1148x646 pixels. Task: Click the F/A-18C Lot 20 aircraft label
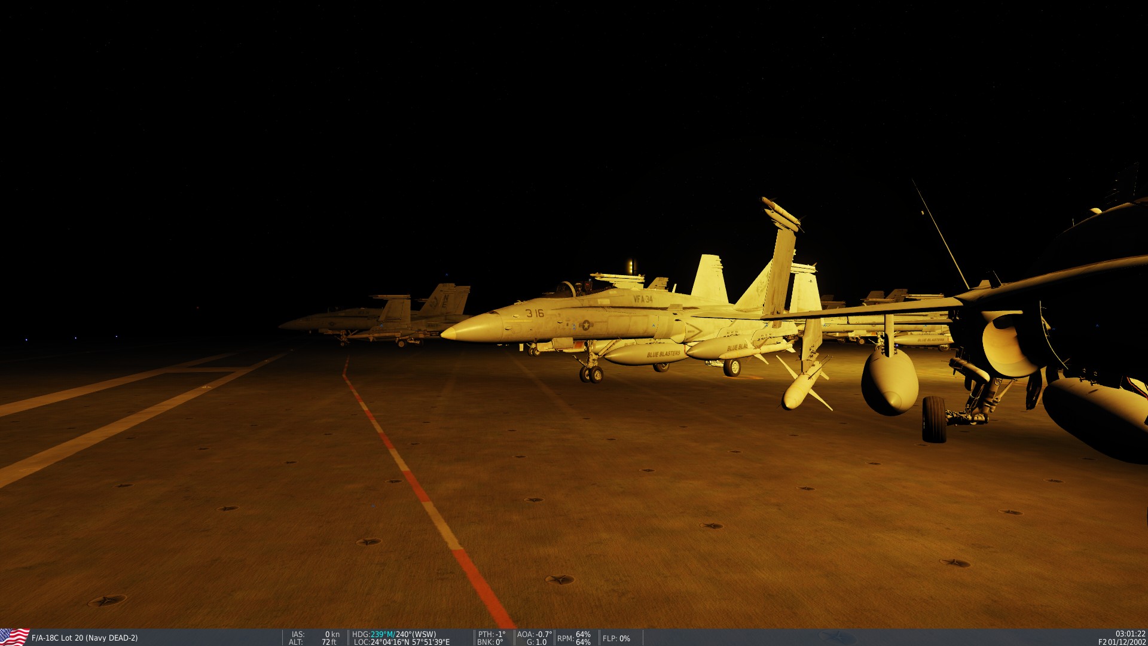[x=84, y=638]
